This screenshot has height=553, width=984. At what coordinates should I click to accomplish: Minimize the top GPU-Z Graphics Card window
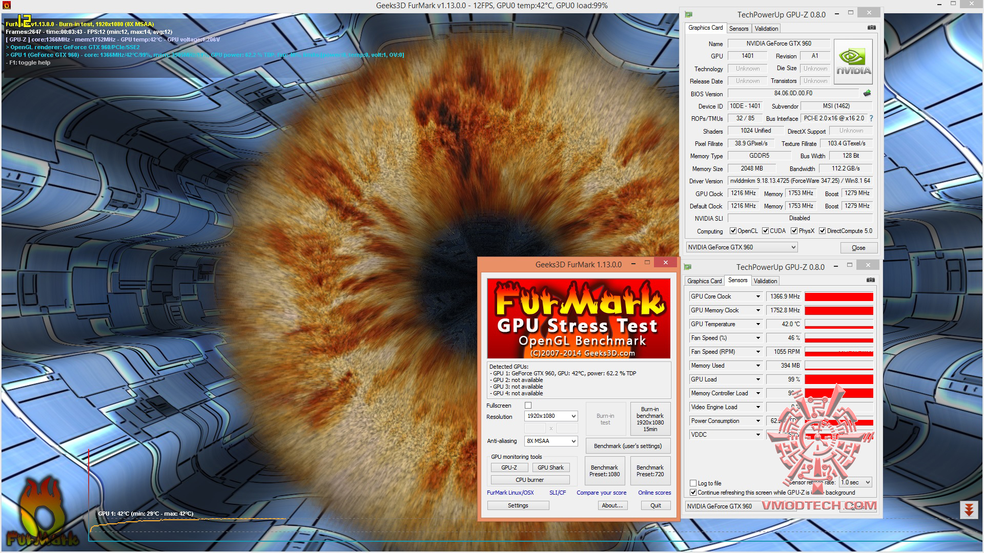click(x=836, y=13)
